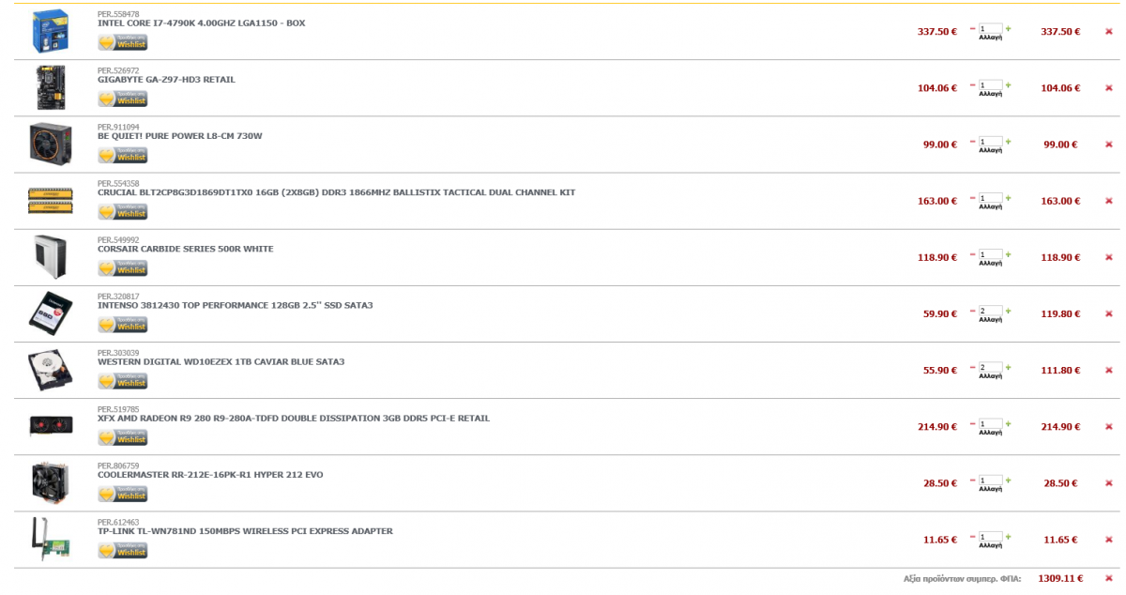Viewport: 1126px width, 595px height.
Task: Open Intel Core i7 box thumbnail
Action: point(51,31)
